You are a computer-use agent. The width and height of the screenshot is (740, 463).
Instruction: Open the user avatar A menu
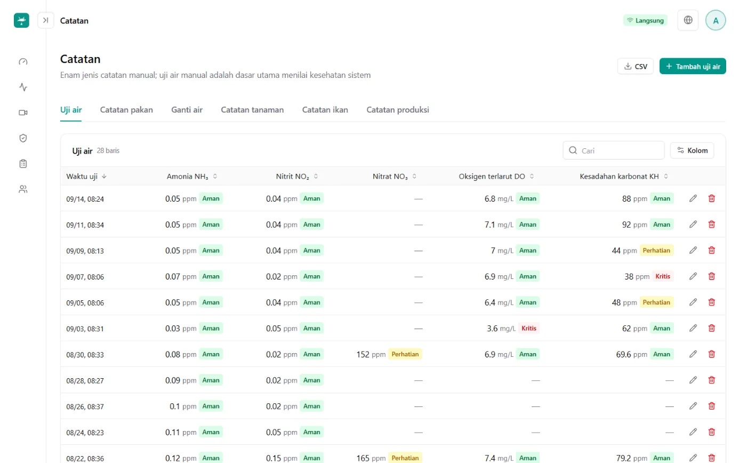pos(715,20)
